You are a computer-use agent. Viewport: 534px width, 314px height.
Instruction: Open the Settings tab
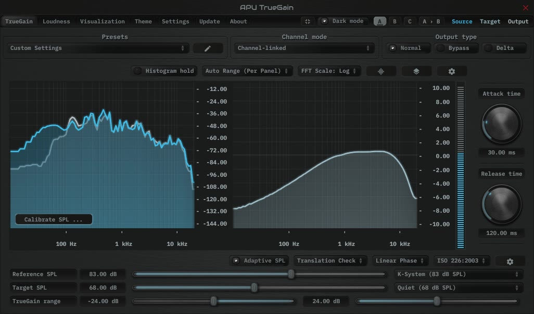tap(175, 21)
